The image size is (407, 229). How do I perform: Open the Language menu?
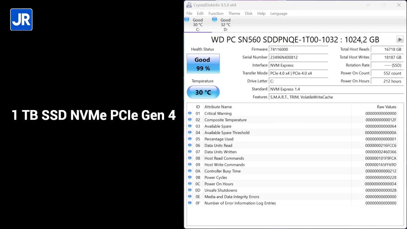pos(279,13)
